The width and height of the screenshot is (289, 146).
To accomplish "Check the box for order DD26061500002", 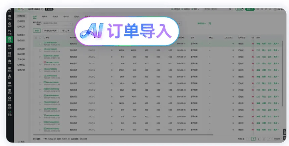I will pos(40,50).
